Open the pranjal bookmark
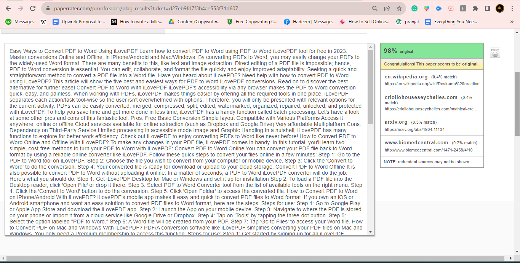Screen dimensions: 520x263 [407, 22]
